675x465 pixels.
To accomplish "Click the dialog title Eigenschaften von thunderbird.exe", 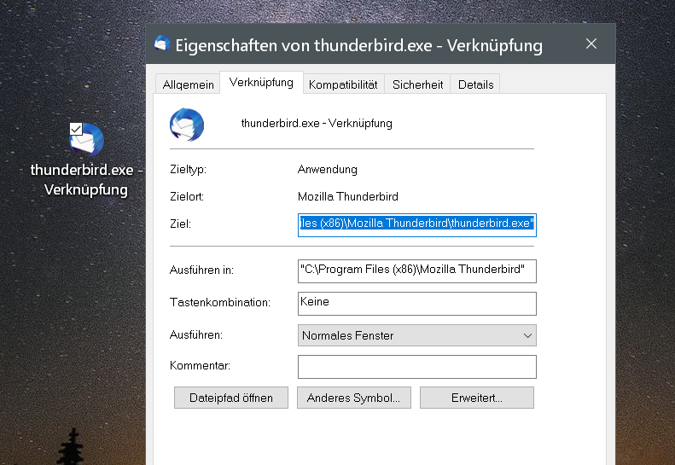I will tap(358, 45).
